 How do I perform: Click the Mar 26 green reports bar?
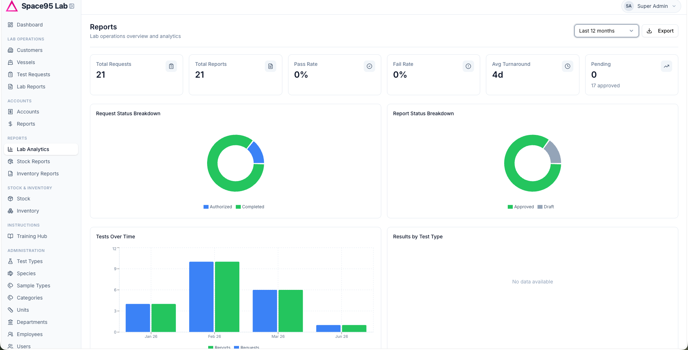(x=291, y=311)
